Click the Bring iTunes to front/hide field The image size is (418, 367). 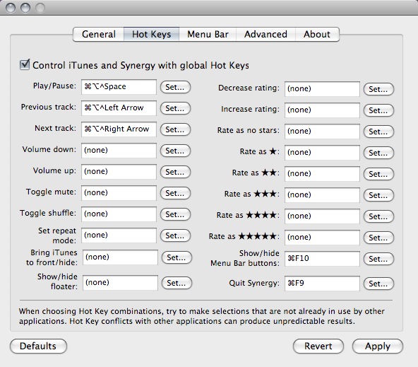[x=120, y=257]
